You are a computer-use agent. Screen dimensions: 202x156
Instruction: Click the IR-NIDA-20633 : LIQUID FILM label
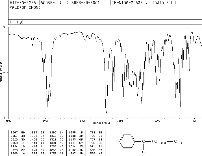coord(144,3)
